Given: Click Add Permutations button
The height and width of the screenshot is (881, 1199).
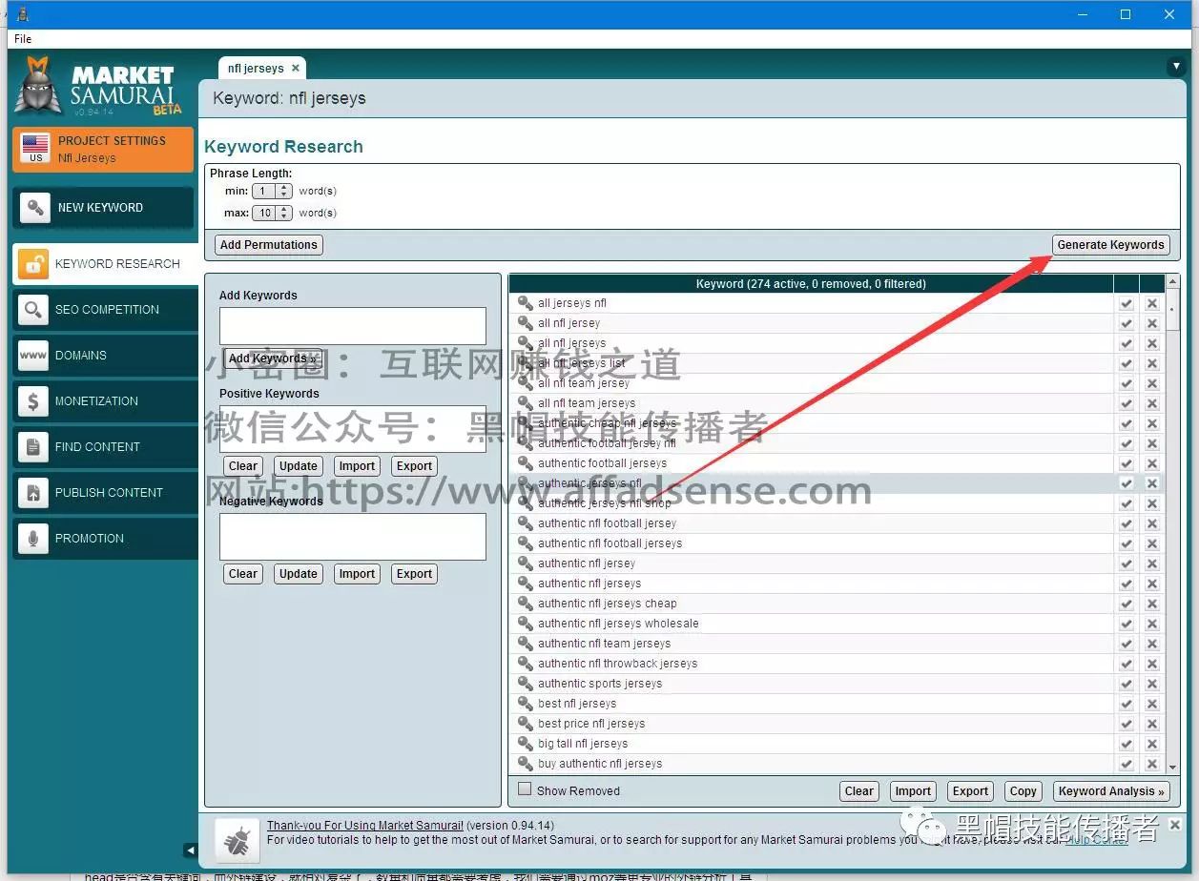Looking at the screenshot, I should [x=269, y=245].
